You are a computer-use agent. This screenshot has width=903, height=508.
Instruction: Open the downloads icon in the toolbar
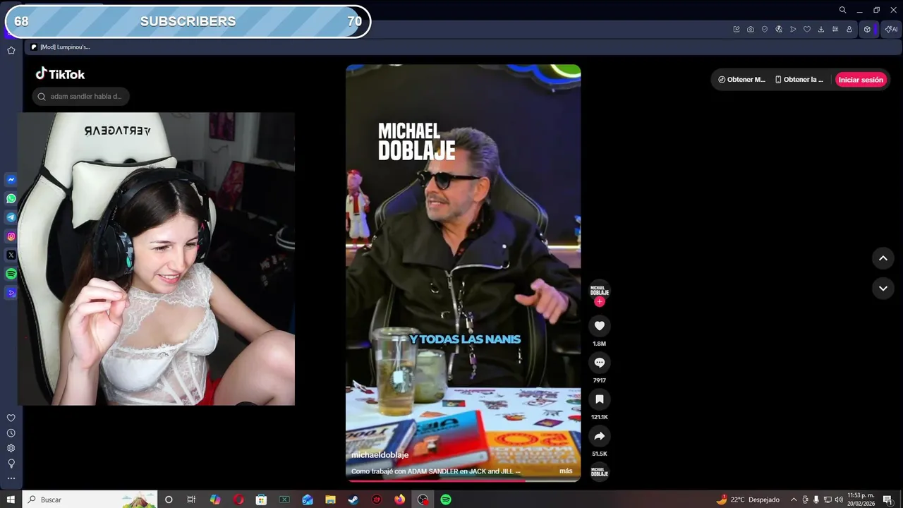[821, 29]
